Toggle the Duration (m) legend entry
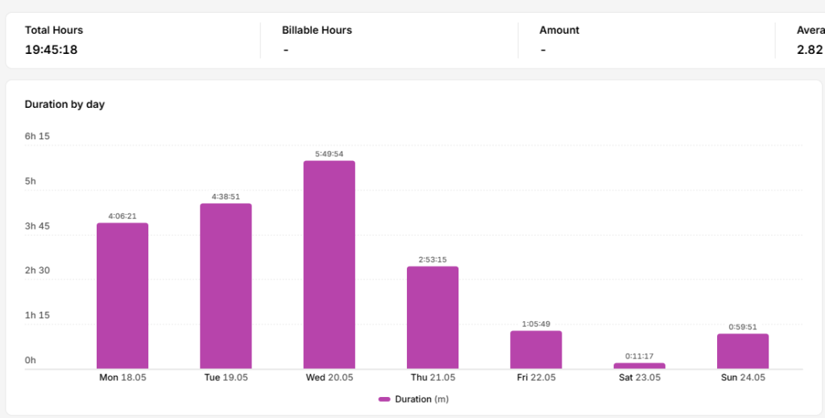 (x=413, y=399)
